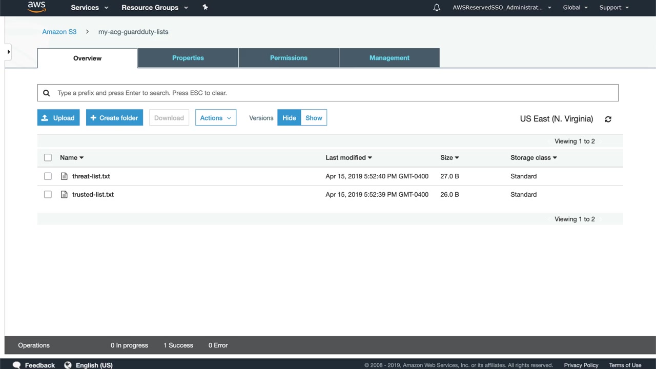The image size is (656, 369).
Task: Click the Create folder button
Action: click(114, 118)
